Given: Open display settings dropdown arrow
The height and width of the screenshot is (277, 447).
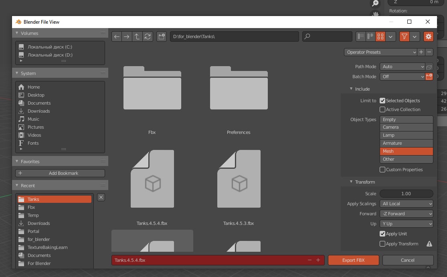Looking at the screenshot, I should pyautogui.click(x=390, y=36).
